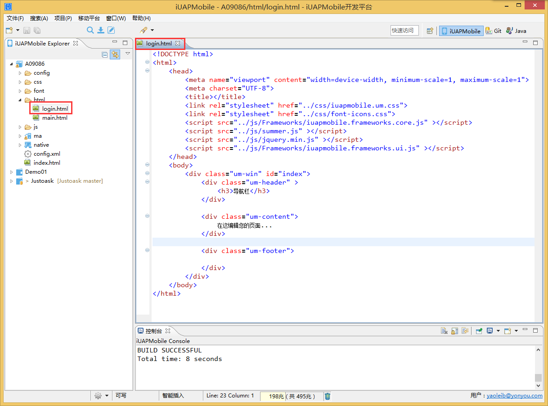Open the yaoleib@yonyou.com user link
Screen dimensions: 548x406
(x=515, y=396)
